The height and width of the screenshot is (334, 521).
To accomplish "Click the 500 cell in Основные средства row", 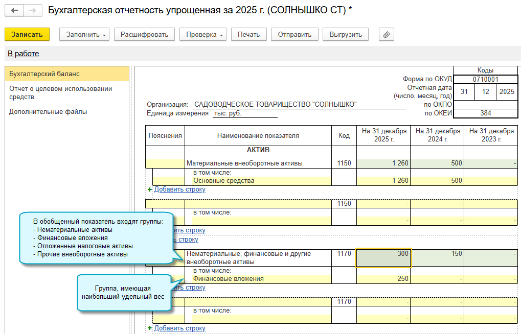I will [437, 181].
